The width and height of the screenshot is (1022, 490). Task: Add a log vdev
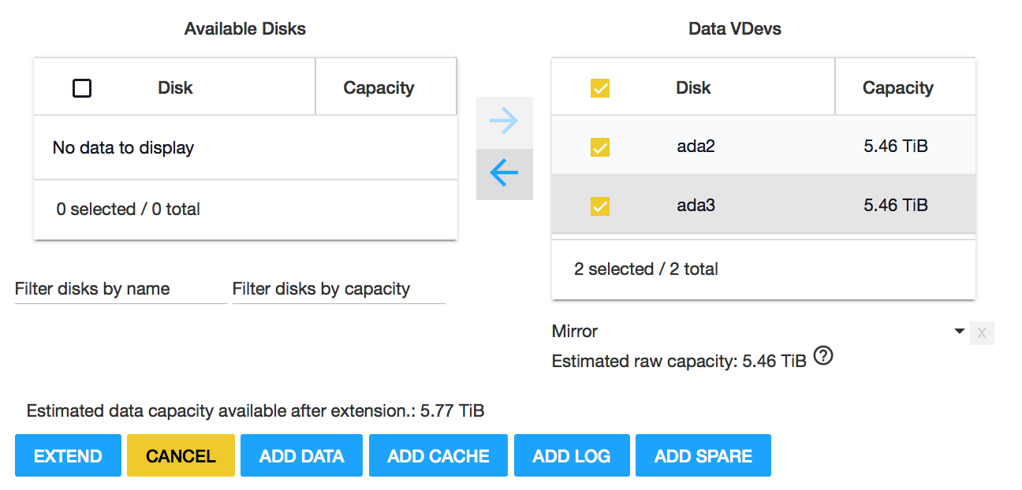572,455
